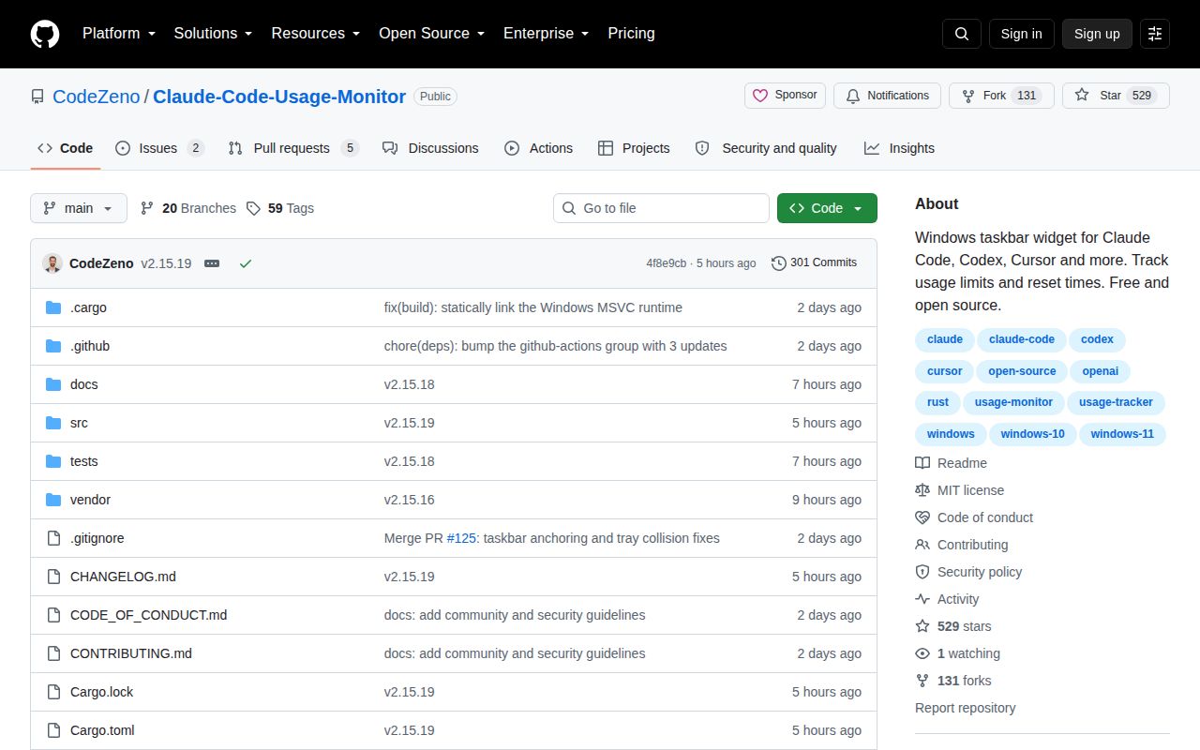
Task: Open the CodeZeno owner profile link
Action: tap(96, 97)
